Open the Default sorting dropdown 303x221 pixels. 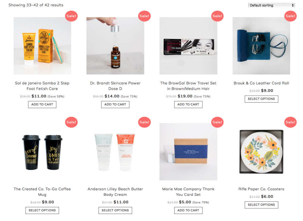click(x=271, y=5)
